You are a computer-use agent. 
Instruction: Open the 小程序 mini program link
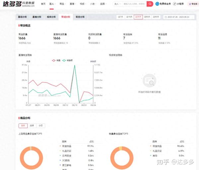pyautogui.click(x=178, y=4)
